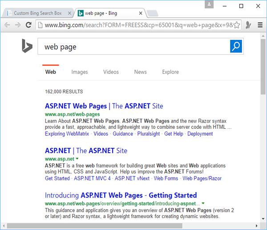Open the Guidance sublink

[x=123, y=134]
